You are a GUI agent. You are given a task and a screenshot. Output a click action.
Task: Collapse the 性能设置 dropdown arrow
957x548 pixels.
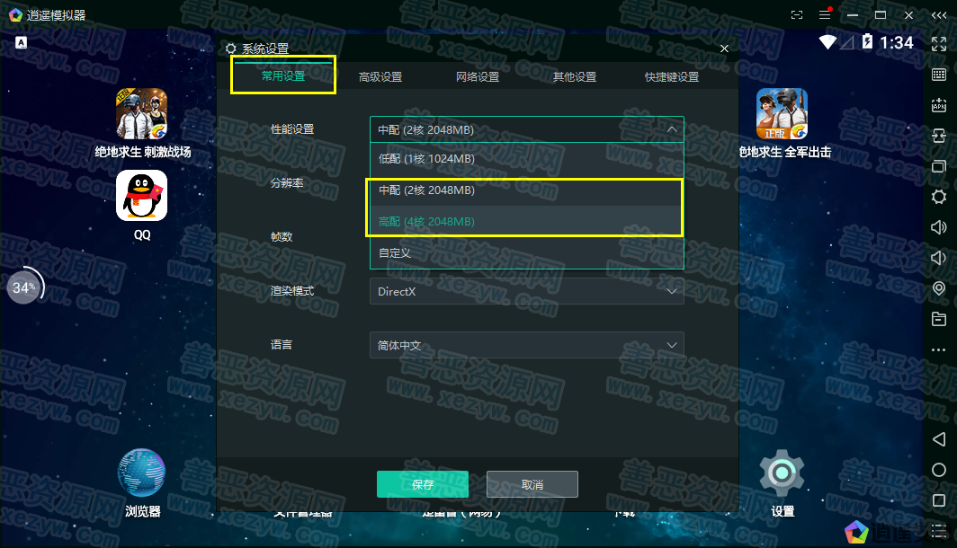tap(671, 129)
